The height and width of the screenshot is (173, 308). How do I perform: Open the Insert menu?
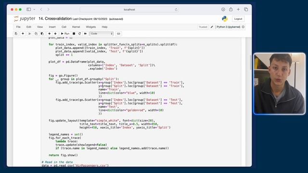(52, 27)
